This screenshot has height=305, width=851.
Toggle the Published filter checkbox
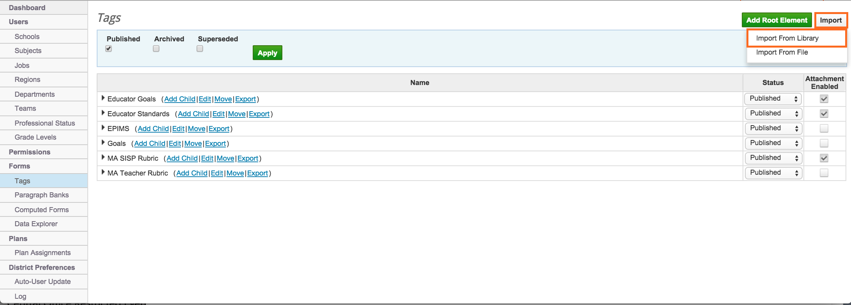pyautogui.click(x=109, y=49)
